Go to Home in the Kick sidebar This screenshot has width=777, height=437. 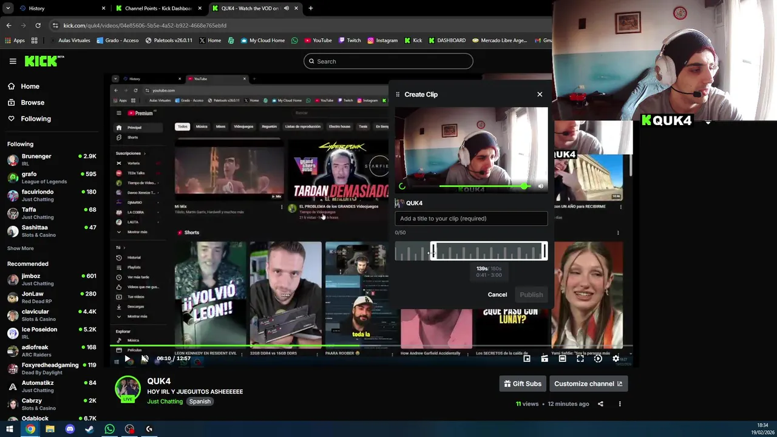[x=30, y=86]
